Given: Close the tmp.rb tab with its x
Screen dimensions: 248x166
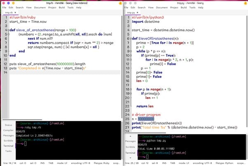Looking at the screenshot, I should pos(15,12).
